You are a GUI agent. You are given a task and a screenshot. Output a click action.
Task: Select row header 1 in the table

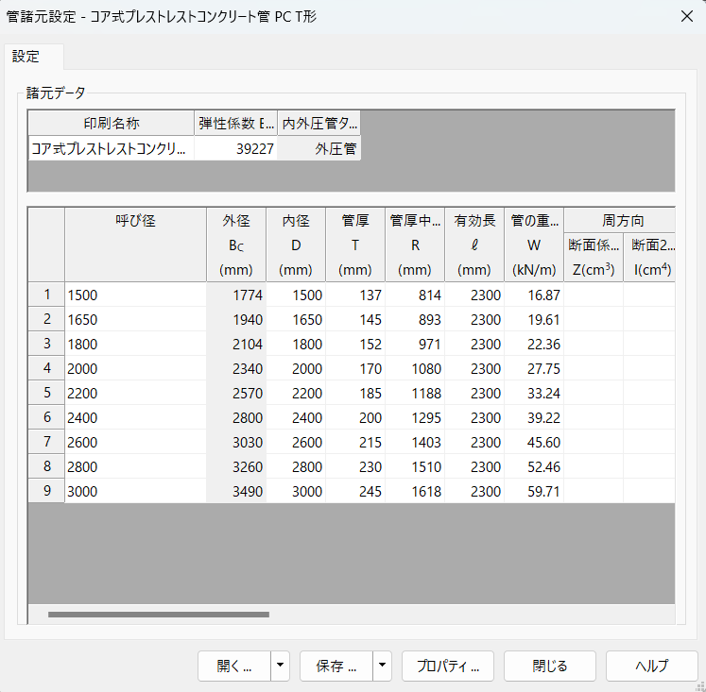pos(46,295)
